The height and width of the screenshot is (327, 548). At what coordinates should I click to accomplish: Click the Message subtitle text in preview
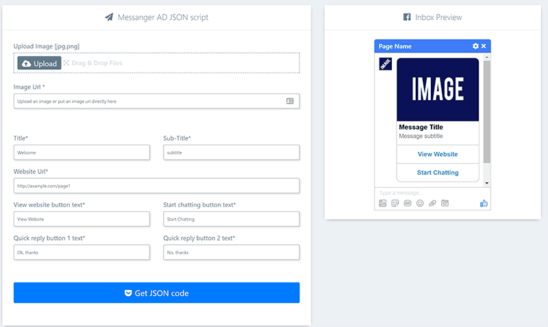tap(421, 136)
